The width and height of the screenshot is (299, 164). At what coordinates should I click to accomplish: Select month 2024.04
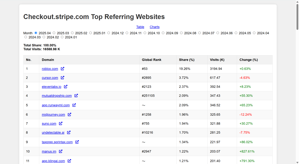click(254, 33)
